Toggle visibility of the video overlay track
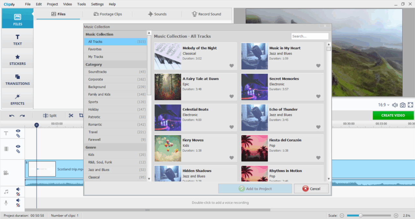The width and height of the screenshot is (415, 219). 18,146
